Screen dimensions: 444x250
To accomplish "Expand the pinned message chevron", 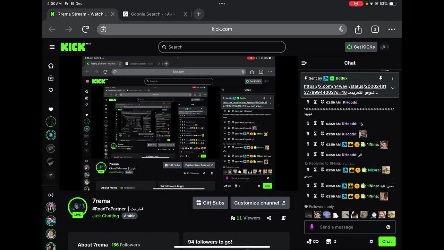I will (x=393, y=88).
